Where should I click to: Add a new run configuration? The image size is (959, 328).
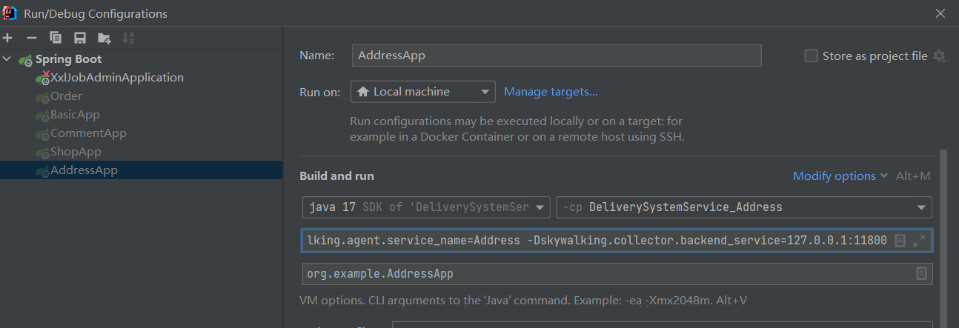(x=7, y=38)
